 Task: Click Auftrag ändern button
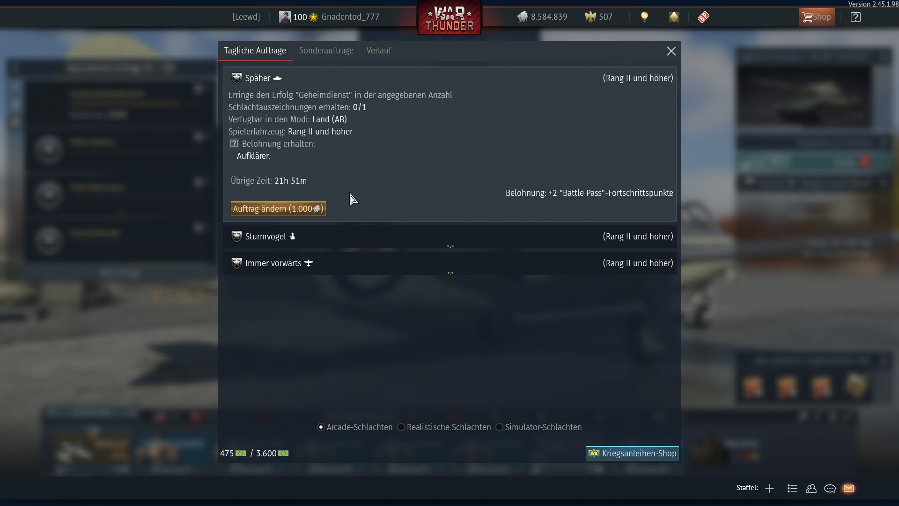point(278,209)
